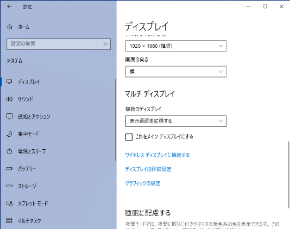This screenshot has height=229, width=290.
Task: Click the 画面の向き label
Action: (x=137, y=60)
